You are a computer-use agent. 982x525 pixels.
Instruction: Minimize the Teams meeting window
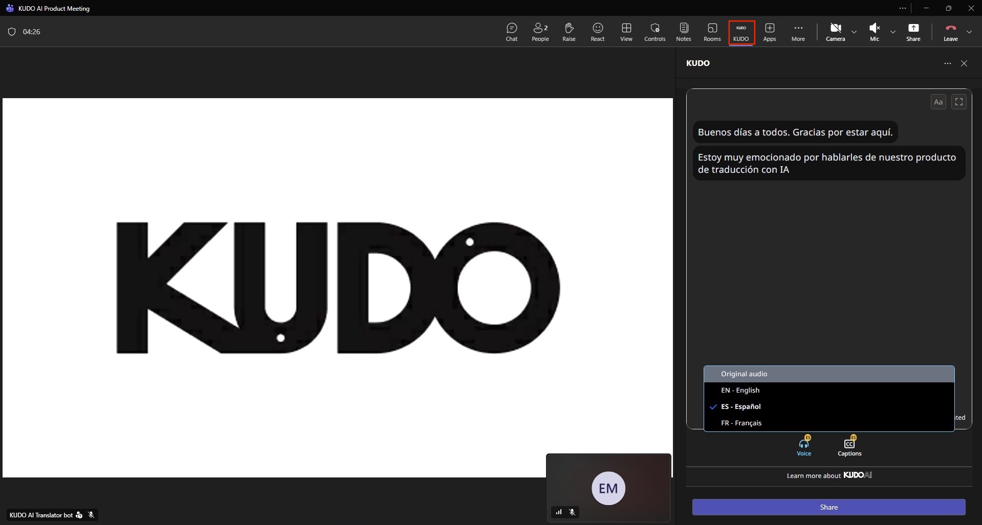[x=926, y=8]
